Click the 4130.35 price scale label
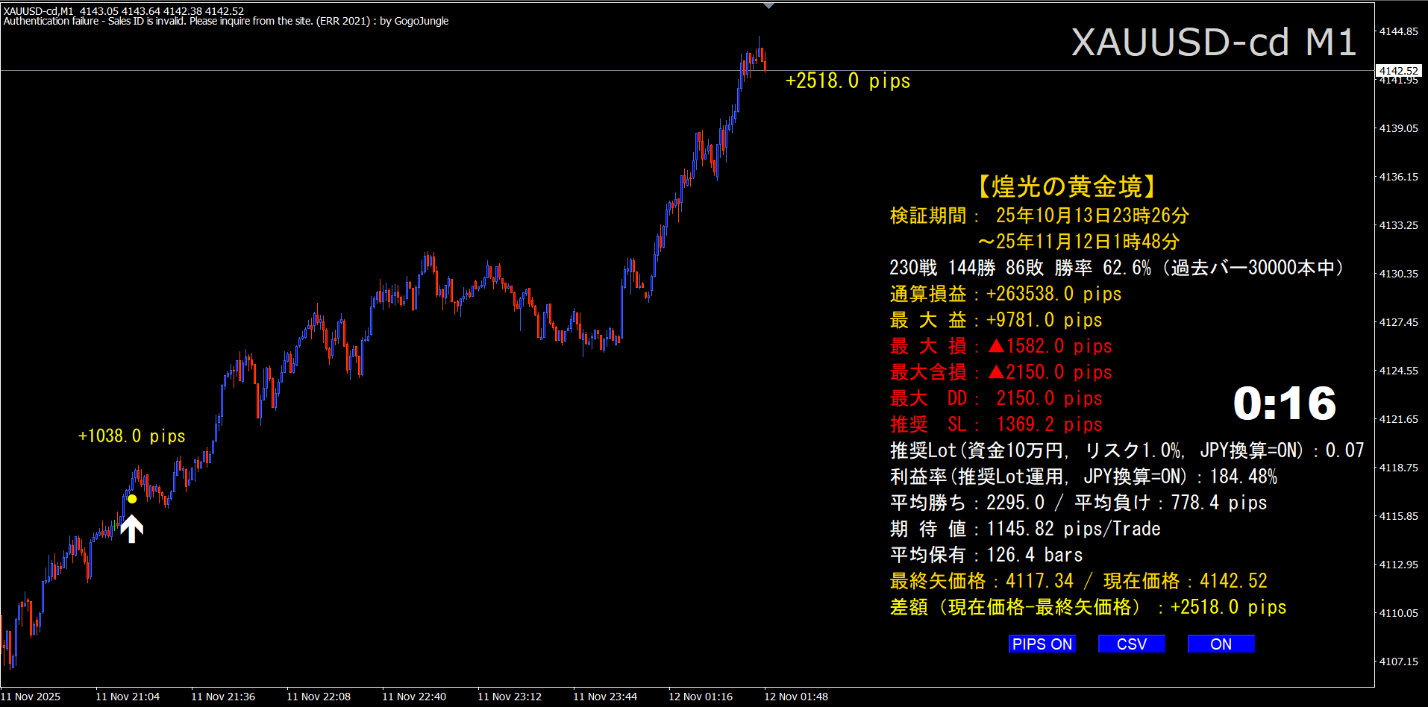 pos(1398,274)
